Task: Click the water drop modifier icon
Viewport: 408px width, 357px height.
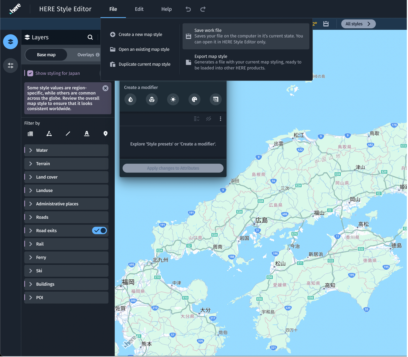Action: pyautogui.click(x=130, y=99)
